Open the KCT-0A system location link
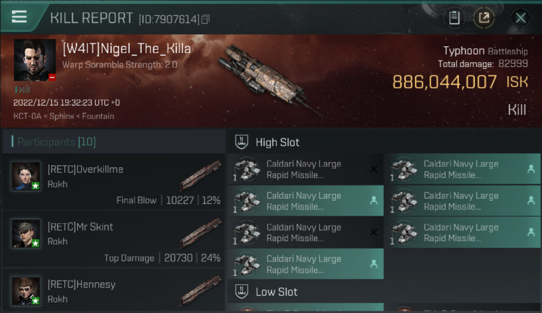Viewport: 542px width, 313px height. 27,116
